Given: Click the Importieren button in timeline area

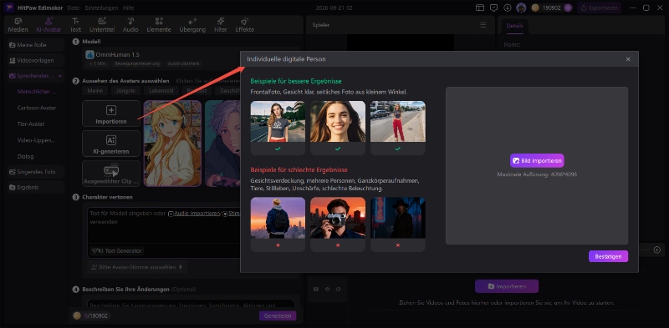Looking at the screenshot, I should pos(507,286).
